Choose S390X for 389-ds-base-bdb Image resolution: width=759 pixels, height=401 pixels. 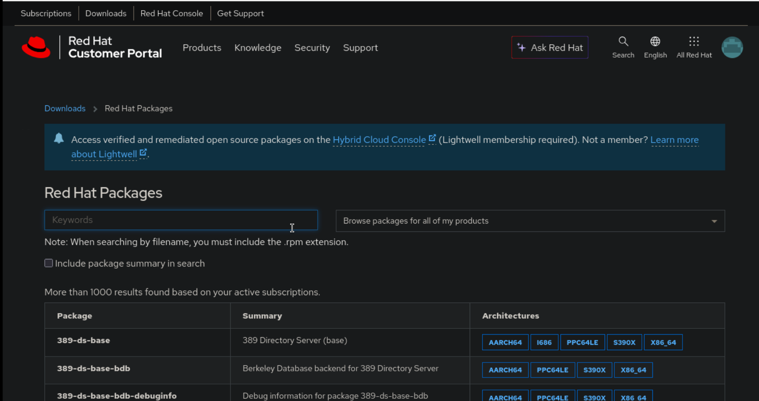click(594, 370)
